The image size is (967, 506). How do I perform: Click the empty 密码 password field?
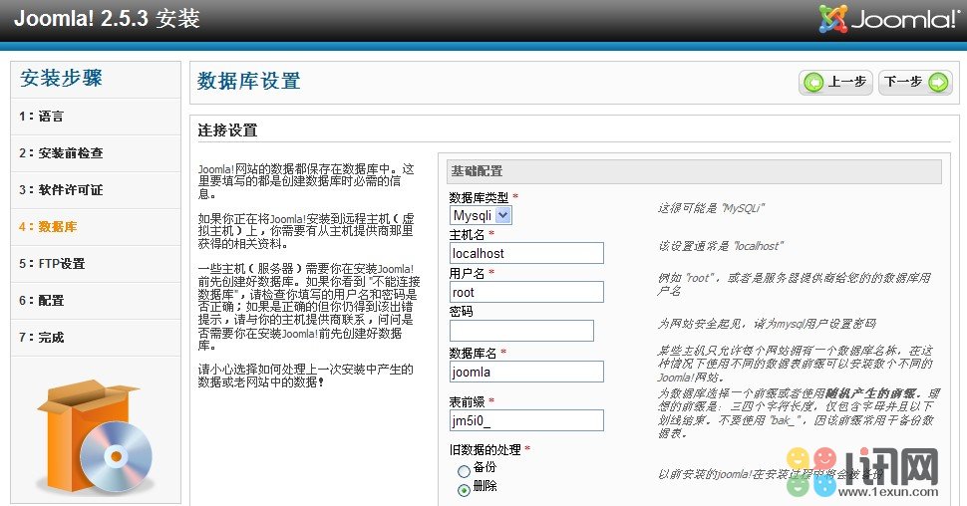click(521, 331)
